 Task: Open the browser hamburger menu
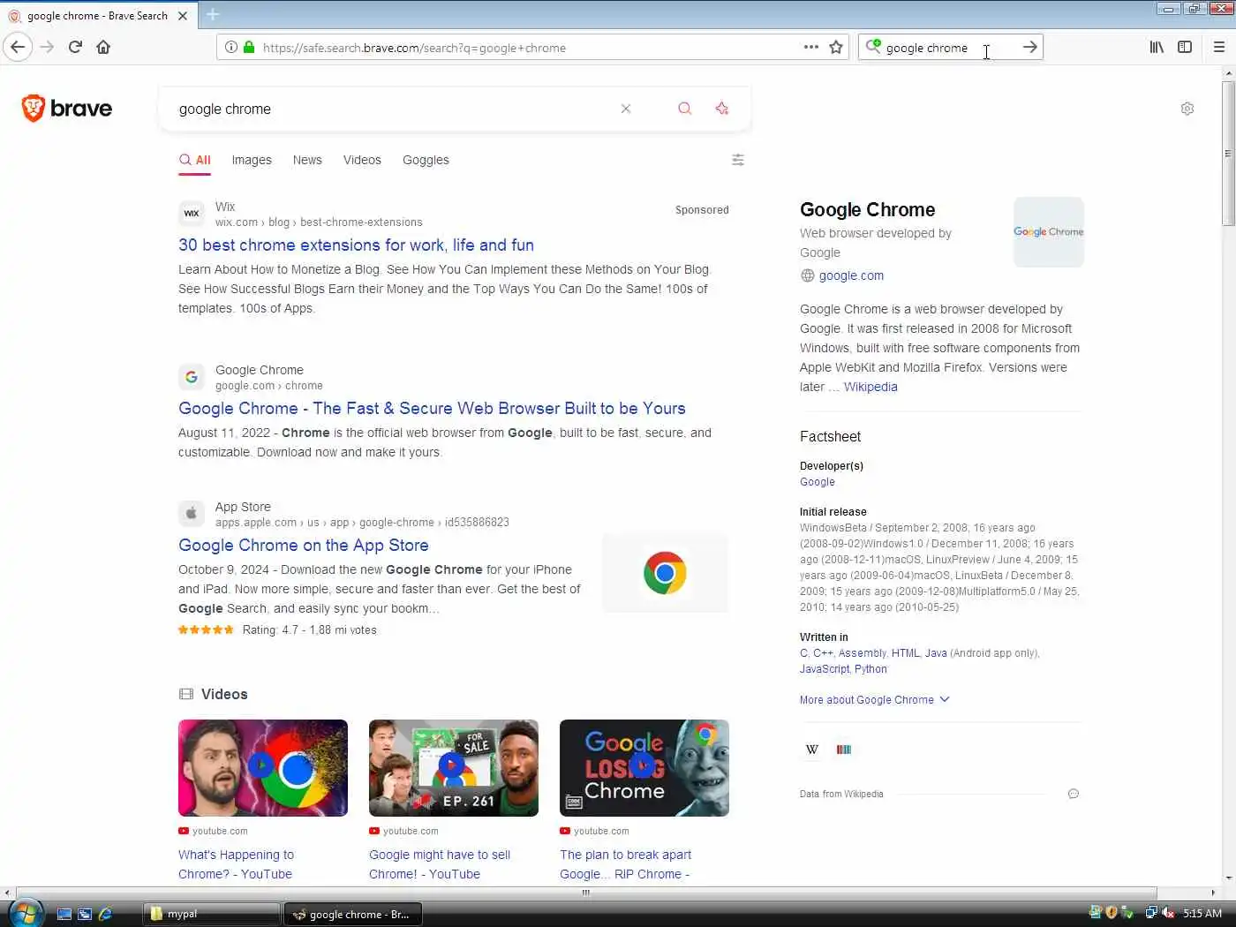1219,47
